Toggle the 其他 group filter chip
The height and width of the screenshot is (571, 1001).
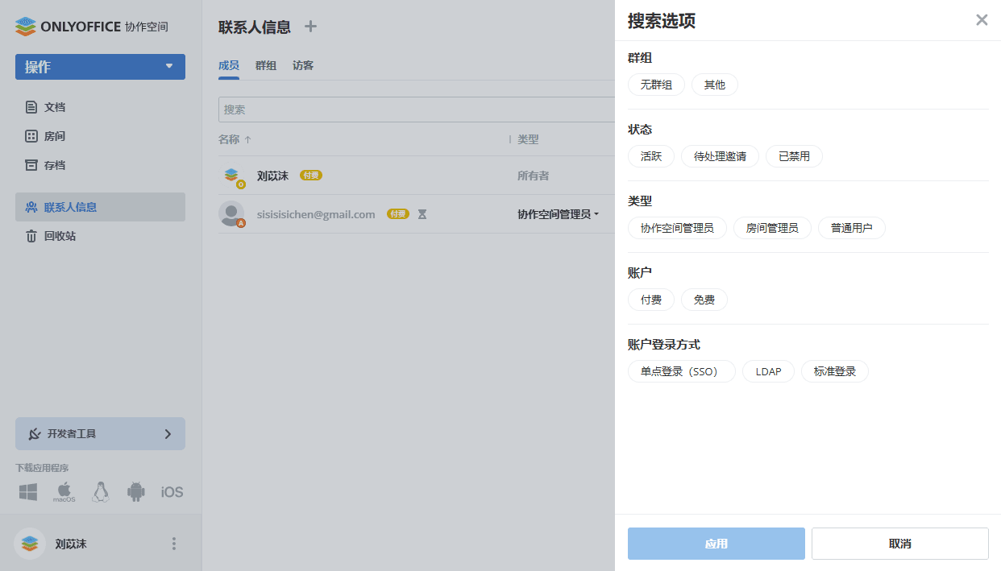(x=715, y=85)
